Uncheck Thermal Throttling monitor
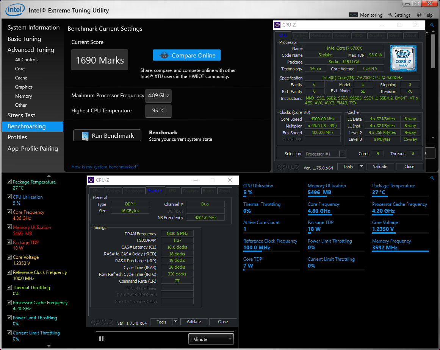The height and width of the screenshot is (350, 440). click(x=9, y=287)
